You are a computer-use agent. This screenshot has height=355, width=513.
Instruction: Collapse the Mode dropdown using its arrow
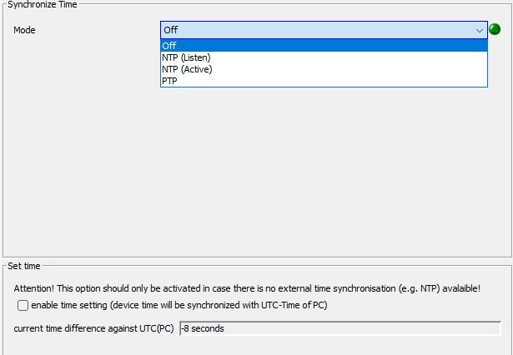coord(480,30)
